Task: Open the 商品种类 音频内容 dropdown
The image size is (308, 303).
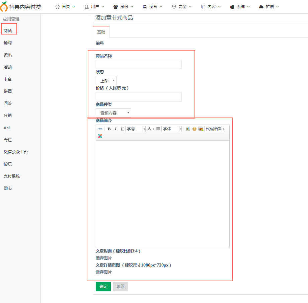Action: coord(113,113)
